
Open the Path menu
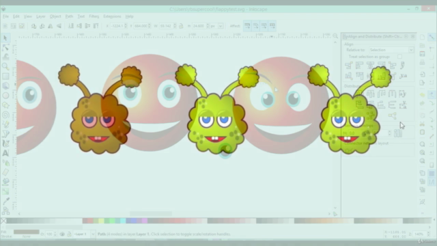click(x=69, y=16)
